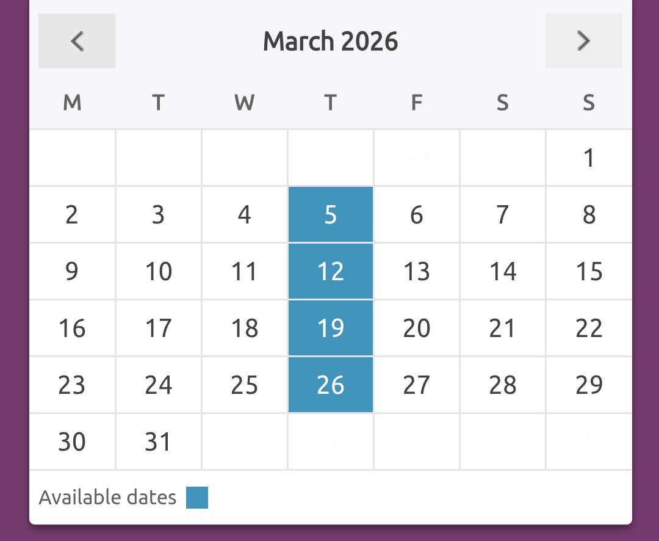Select available date March 26
659x541 pixels.
point(331,385)
